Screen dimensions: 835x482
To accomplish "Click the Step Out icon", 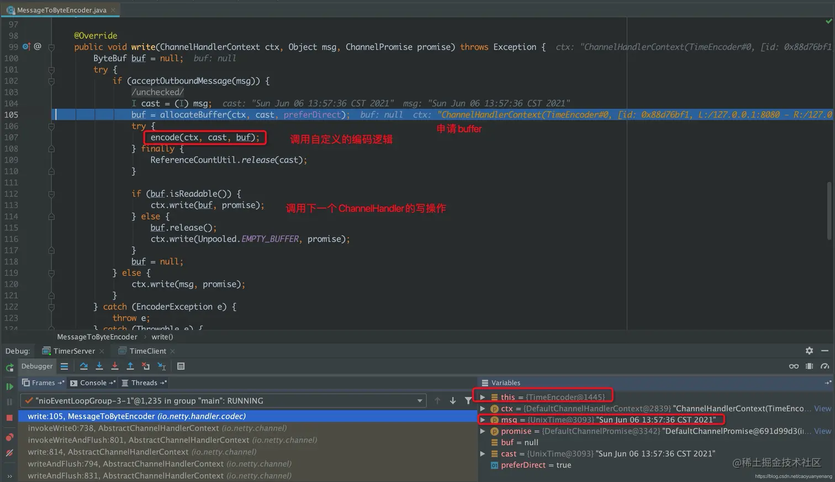I will point(130,366).
